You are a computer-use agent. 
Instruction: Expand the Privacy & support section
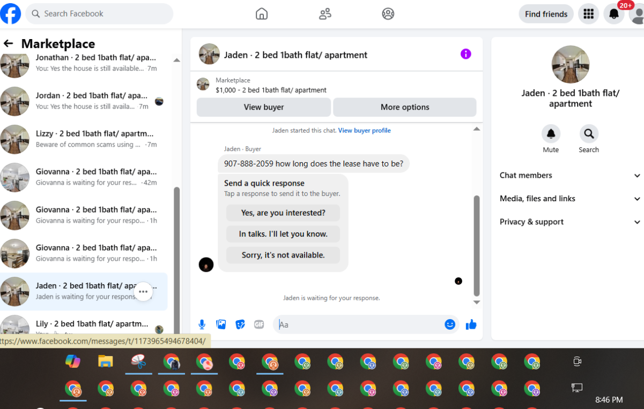570,222
